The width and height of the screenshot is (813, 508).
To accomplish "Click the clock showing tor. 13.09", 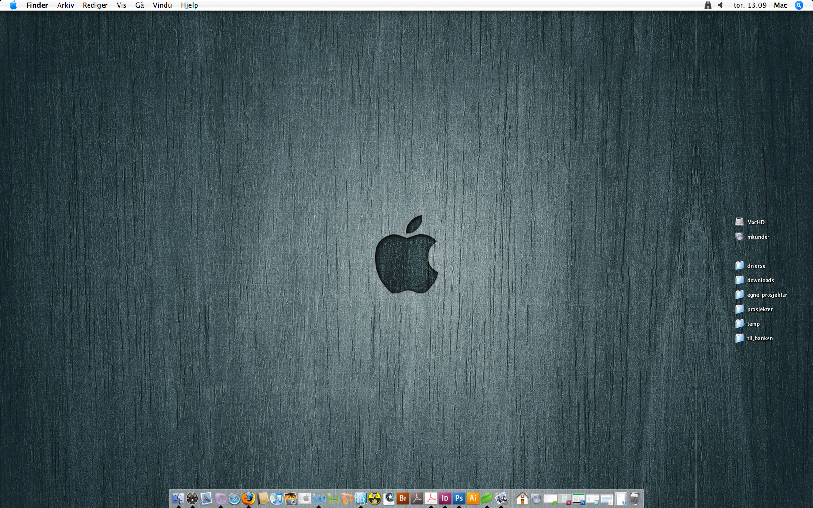I will [750, 5].
